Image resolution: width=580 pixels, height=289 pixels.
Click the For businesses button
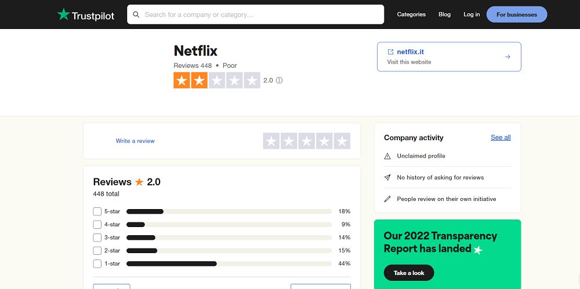(517, 14)
